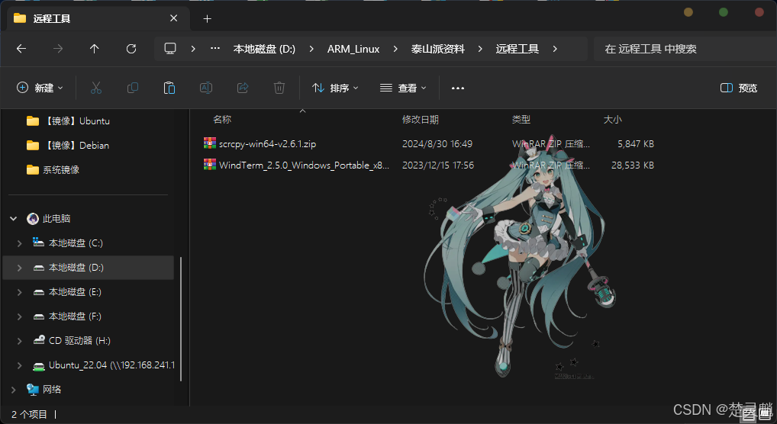Expand 本地磁盘 (C:) in the tree
The width and height of the screenshot is (777, 424).
tap(19, 243)
